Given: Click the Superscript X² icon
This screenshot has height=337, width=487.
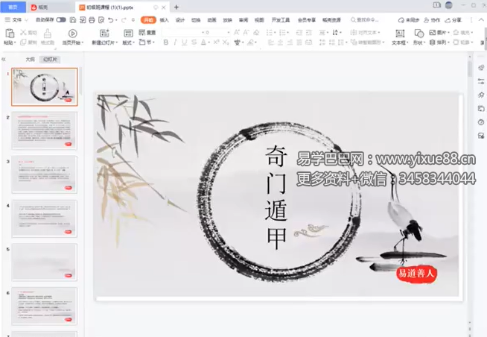Looking at the screenshot, I should tap(217, 42).
